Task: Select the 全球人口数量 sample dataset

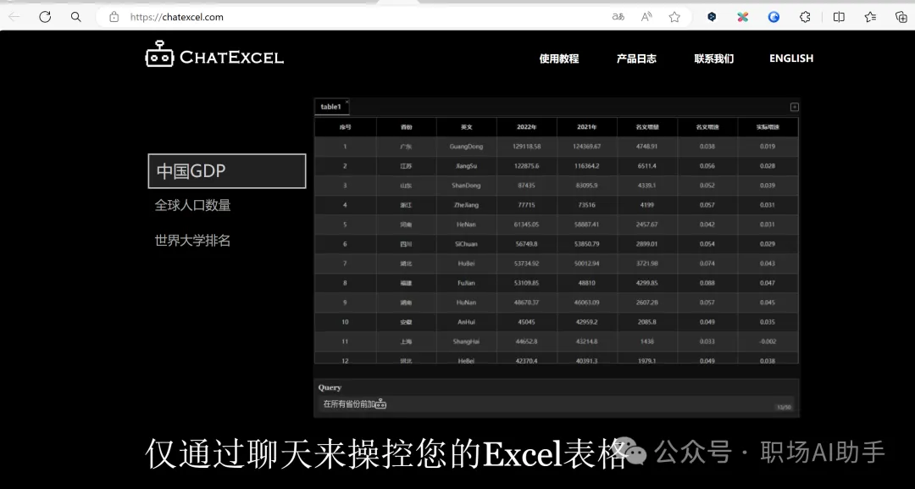Action: [x=192, y=205]
